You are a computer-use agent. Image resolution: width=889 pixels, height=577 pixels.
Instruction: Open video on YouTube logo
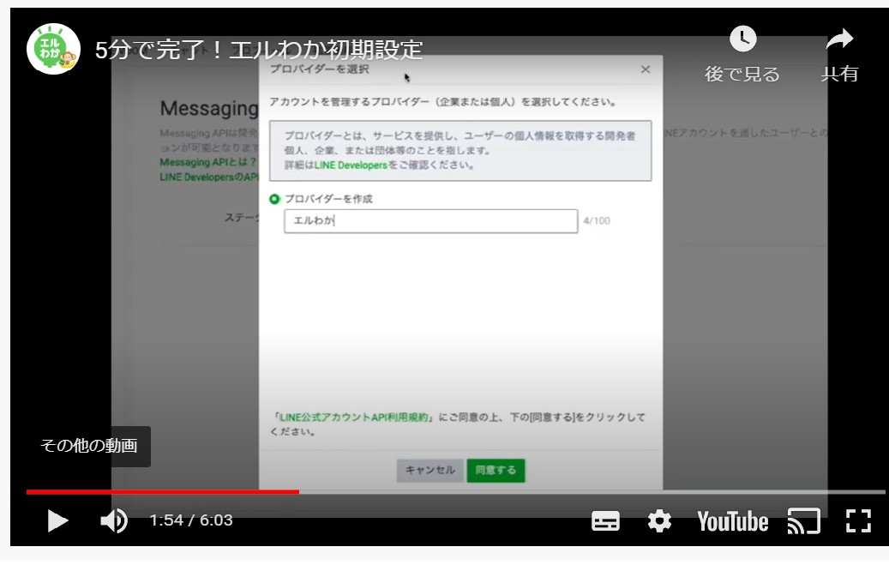732,521
